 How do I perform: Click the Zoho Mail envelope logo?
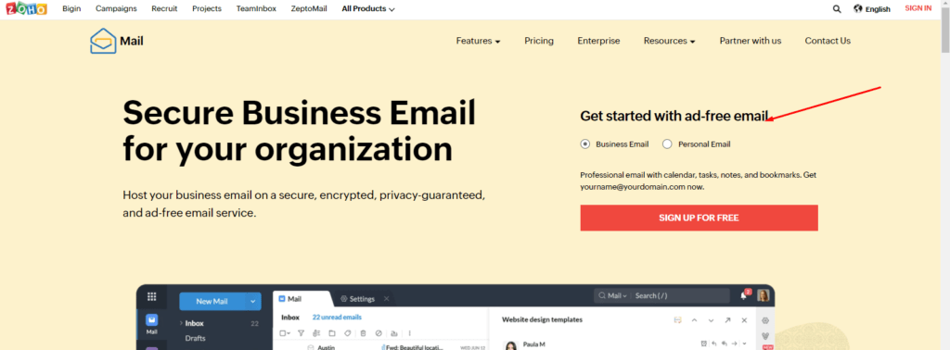tap(103, 41)
